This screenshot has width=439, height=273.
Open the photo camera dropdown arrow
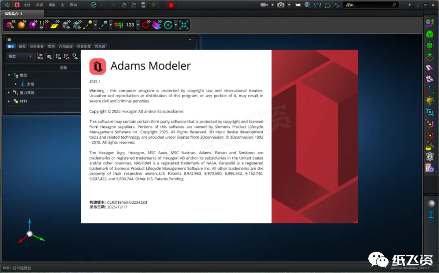click(289, 5)
